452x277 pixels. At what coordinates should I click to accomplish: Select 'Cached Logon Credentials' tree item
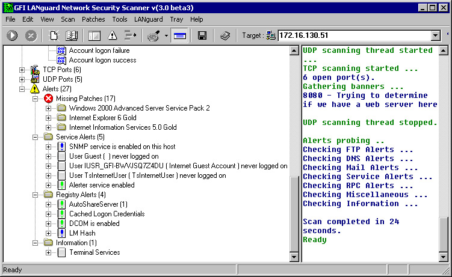[x=107, y=214]
